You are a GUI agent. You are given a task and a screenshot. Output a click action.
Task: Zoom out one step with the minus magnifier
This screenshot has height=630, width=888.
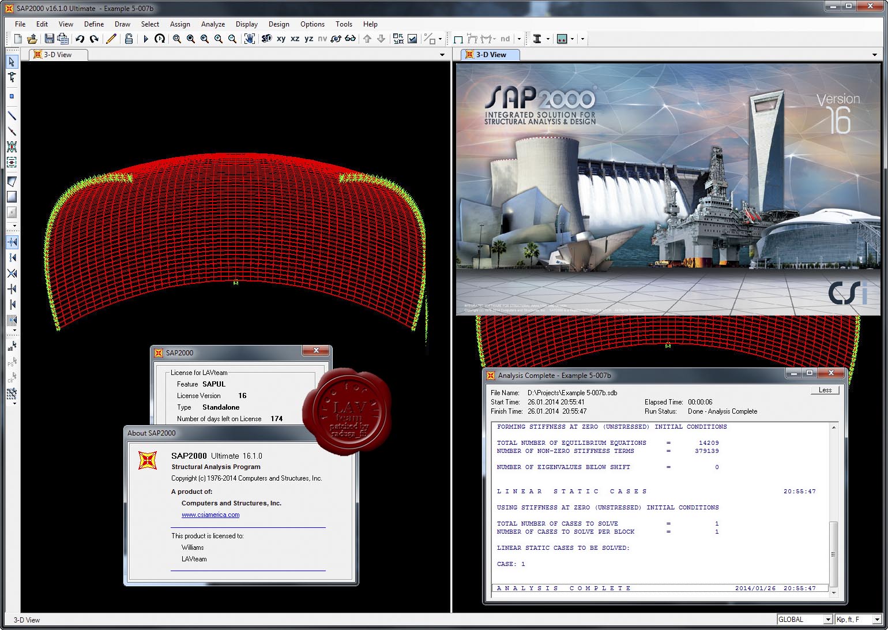(232, 39)
